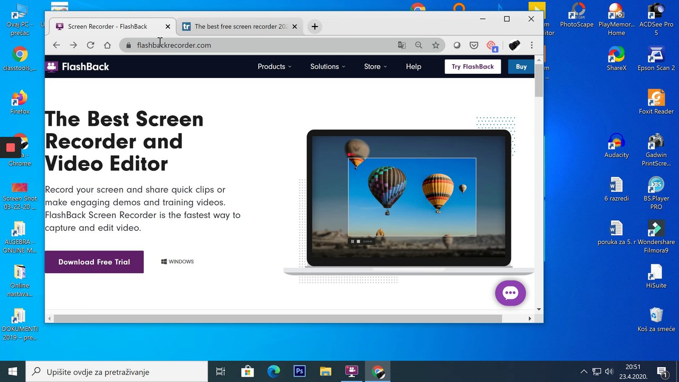Click the scroll right arrow of page
Viewport: 679px width, 382px height.
pyautogui.click(x=529, y=318)
